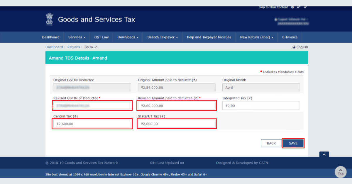Open the Services dropdown menu
Viewport: 352px width, 184px height.
pyautogui.click(x=77, y=37)
